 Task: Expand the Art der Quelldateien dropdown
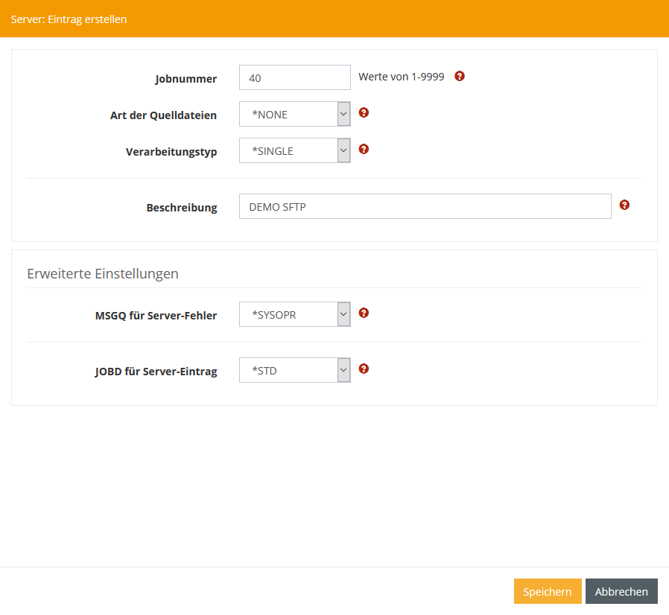pos(294,115)
